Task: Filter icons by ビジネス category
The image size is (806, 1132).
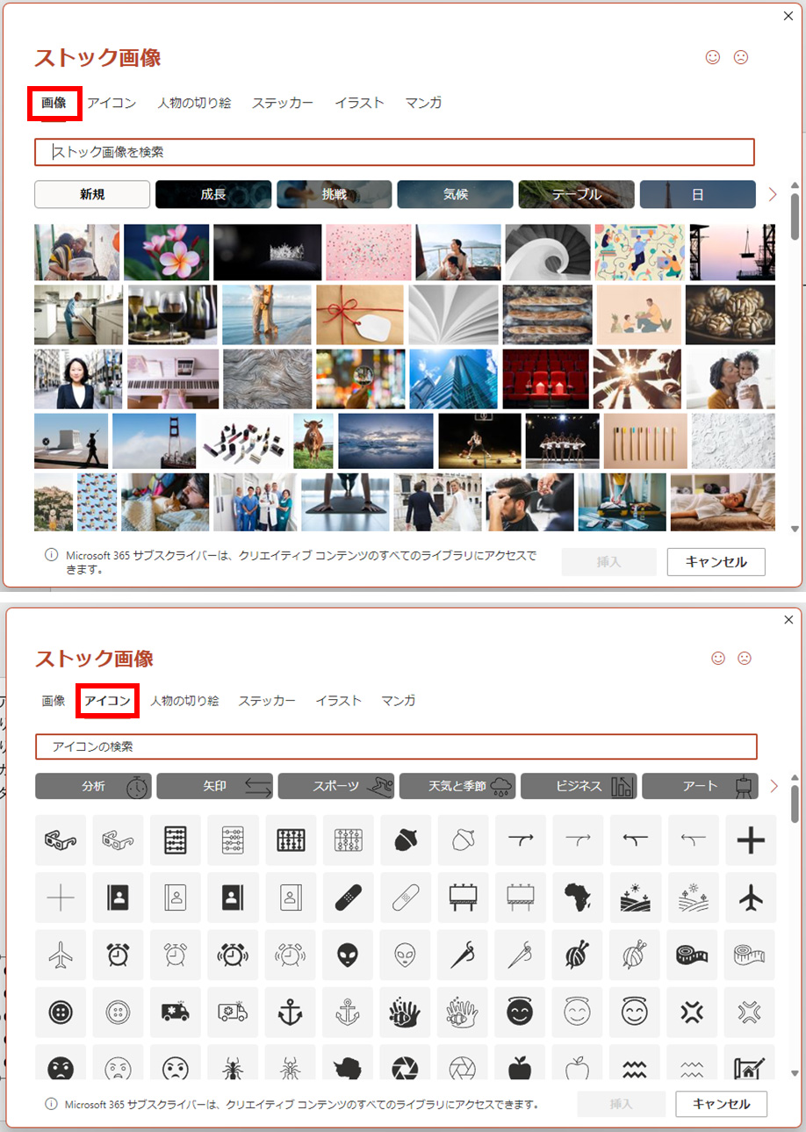Action: pos(579,786)
